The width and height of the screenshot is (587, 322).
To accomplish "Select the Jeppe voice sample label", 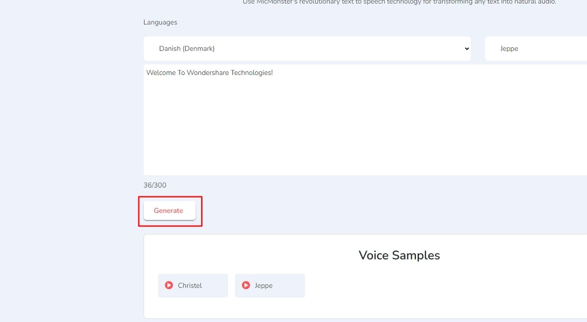I will (263, 285).
